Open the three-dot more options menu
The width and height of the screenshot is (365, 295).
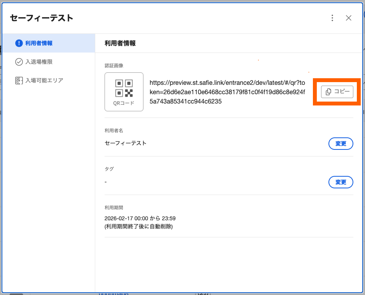[332, 18]
